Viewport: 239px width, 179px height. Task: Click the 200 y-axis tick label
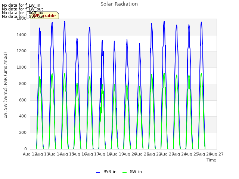(x=23, y=133)
